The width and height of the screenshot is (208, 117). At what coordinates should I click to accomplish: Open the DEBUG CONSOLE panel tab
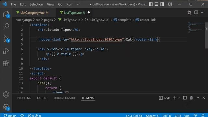click(65, 98)
